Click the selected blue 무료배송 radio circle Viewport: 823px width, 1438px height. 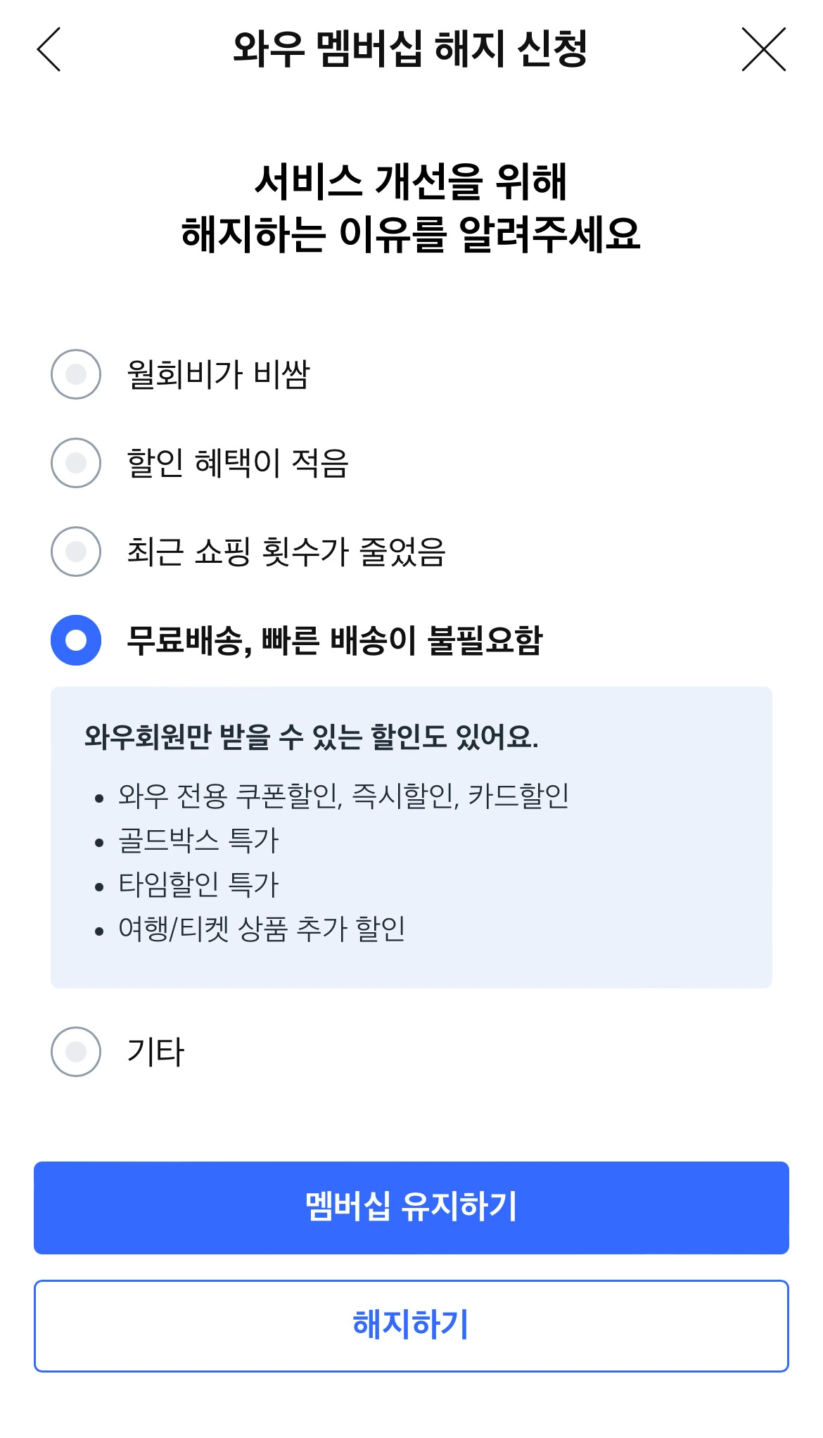coord(76,640)
